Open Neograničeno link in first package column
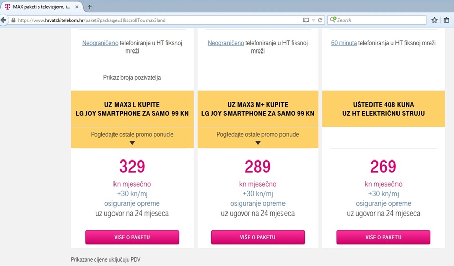 (x=100, y=43)
